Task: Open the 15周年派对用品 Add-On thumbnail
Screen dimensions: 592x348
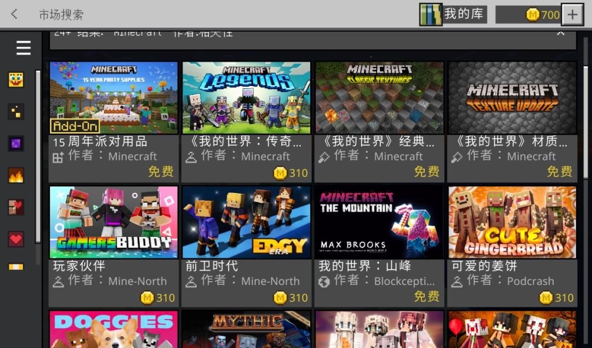Action: coord(113,98)
